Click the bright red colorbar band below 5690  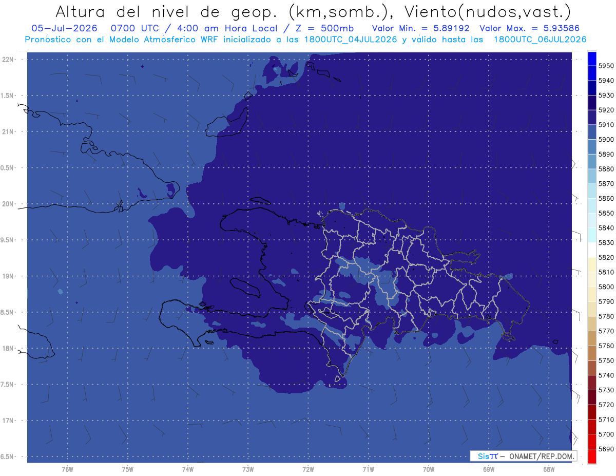coord(592,456)
